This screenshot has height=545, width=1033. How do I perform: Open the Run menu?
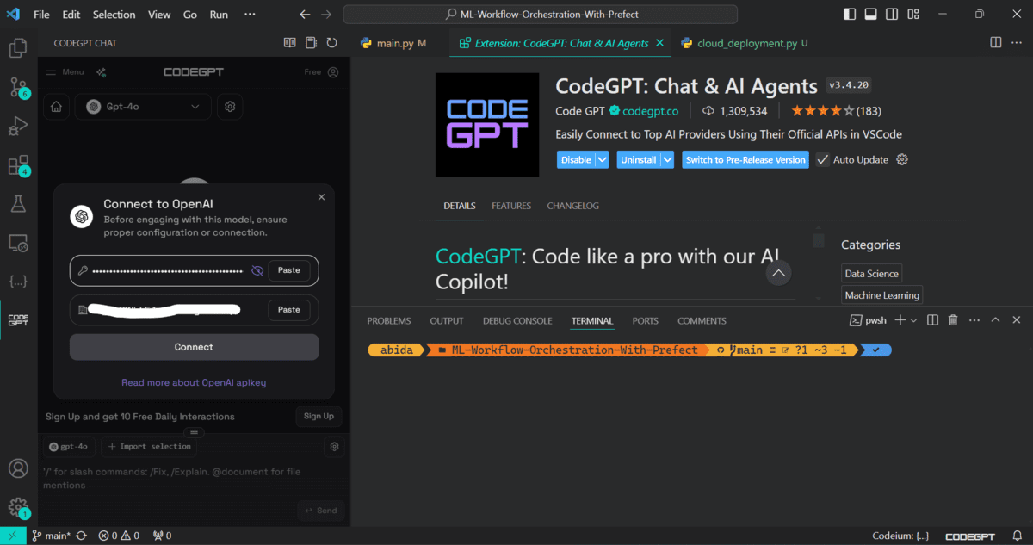[219, 15]
